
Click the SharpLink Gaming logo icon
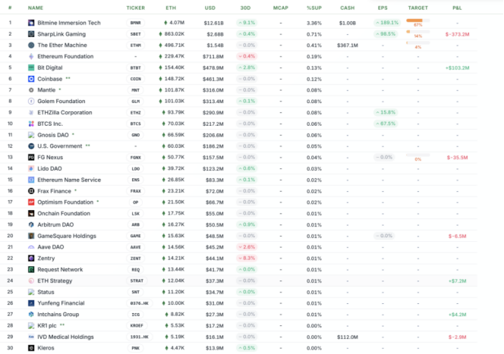[x=30, y=34]
